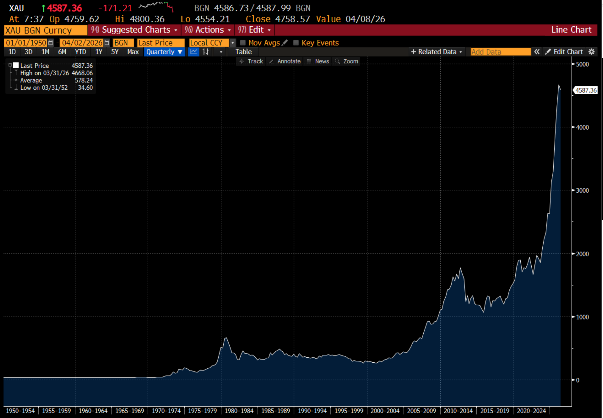Open the start date calendar picker

(51, 43)
